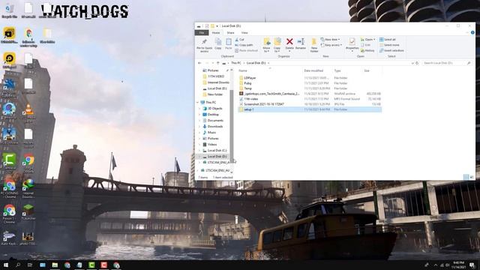
Task: Click Invert selection in the ribbon
Action: (x=391, y=50)
